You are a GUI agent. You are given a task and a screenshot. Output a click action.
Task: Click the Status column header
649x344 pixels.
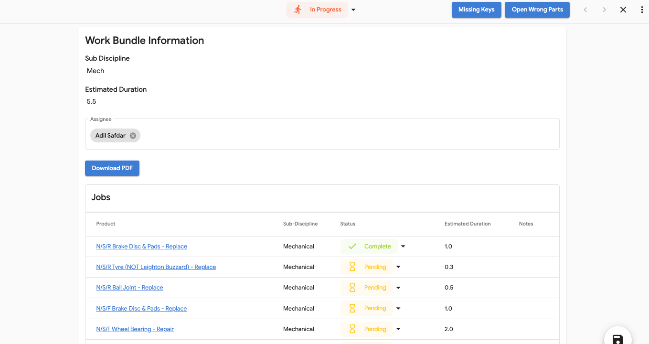(348, 224)
